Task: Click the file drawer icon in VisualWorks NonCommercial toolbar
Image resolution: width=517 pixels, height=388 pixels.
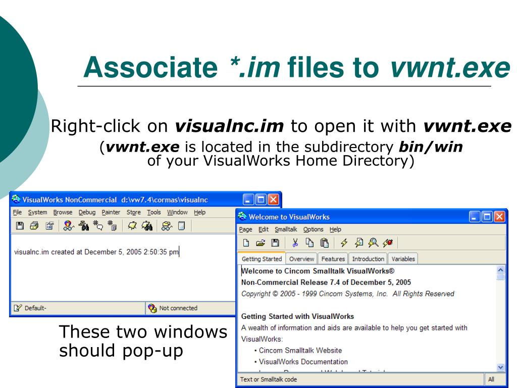Action: coord(34,226)
